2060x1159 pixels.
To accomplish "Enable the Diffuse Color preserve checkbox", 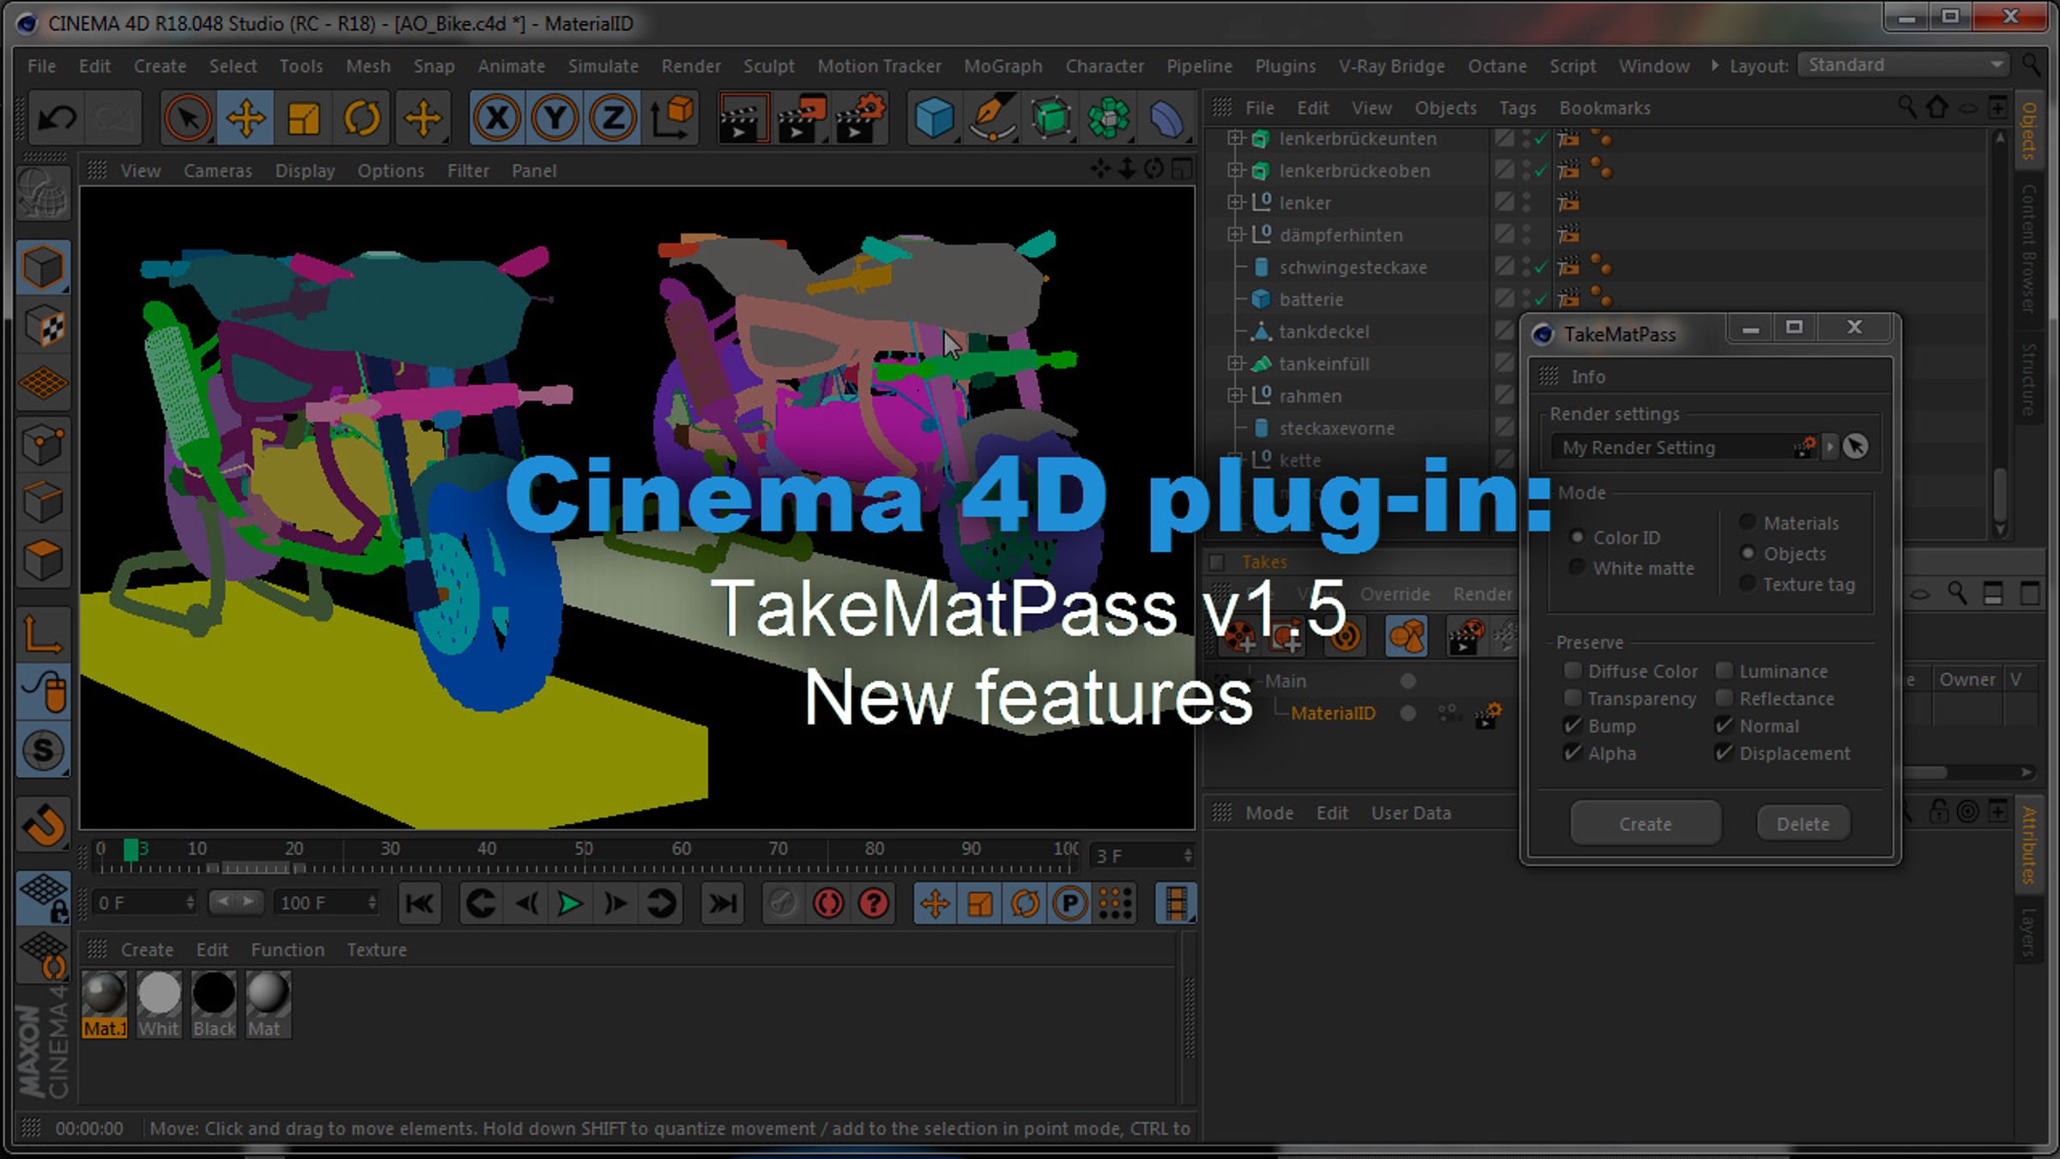I will [1572, 671].
